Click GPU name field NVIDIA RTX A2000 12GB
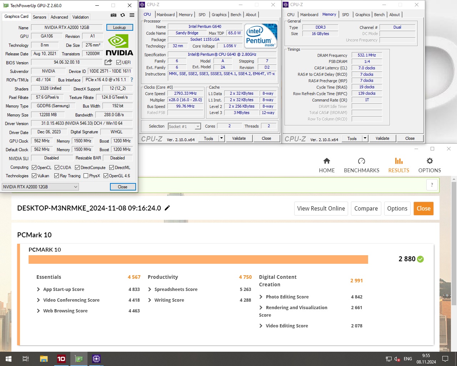The width and height of the screenshot is (457, 366). click(67, 28)
